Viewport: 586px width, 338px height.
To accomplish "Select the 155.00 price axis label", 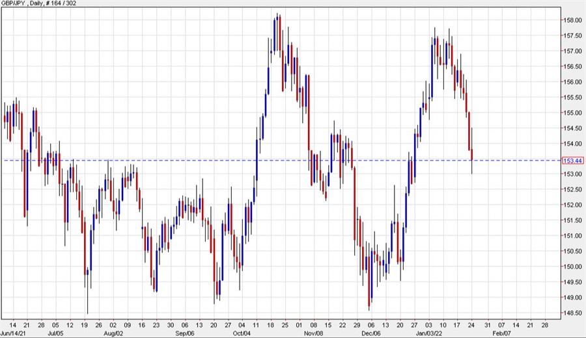I will [572, 112].
